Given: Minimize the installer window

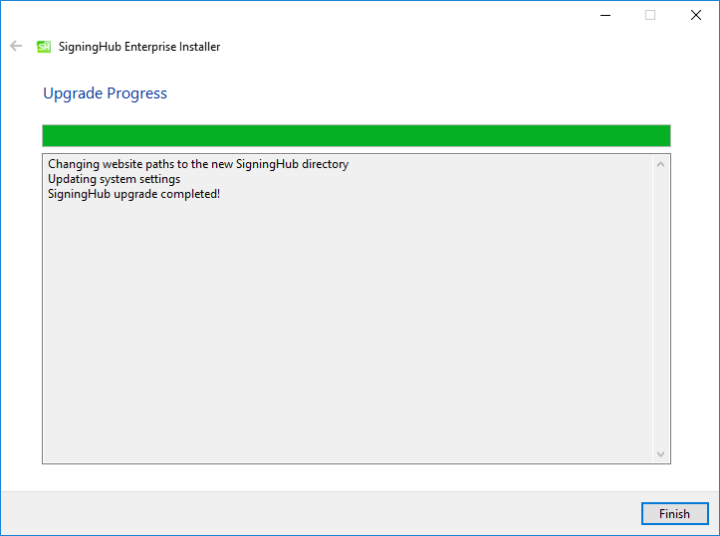Looking at the screenshot, I should coord(605,15).
